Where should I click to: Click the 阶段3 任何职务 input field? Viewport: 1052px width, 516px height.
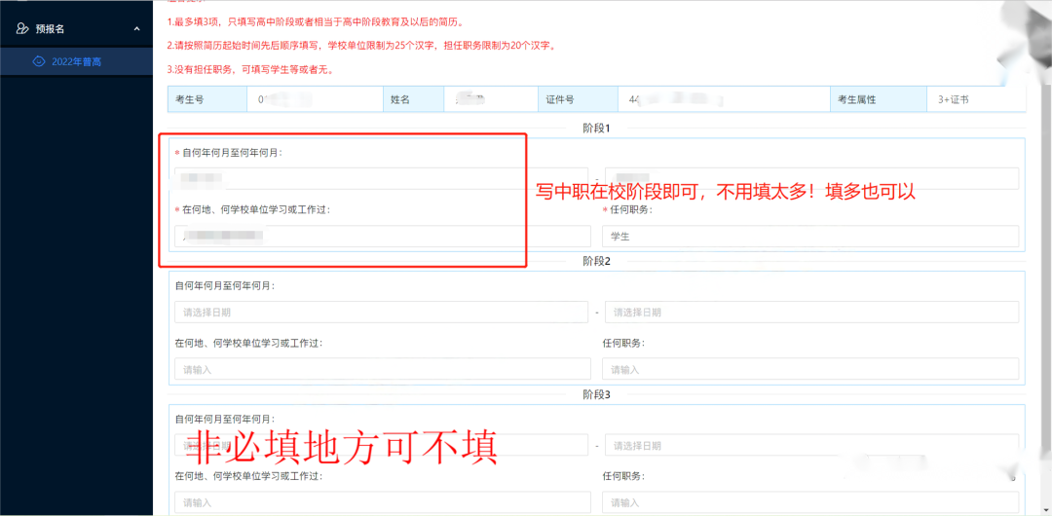[810, 503]
